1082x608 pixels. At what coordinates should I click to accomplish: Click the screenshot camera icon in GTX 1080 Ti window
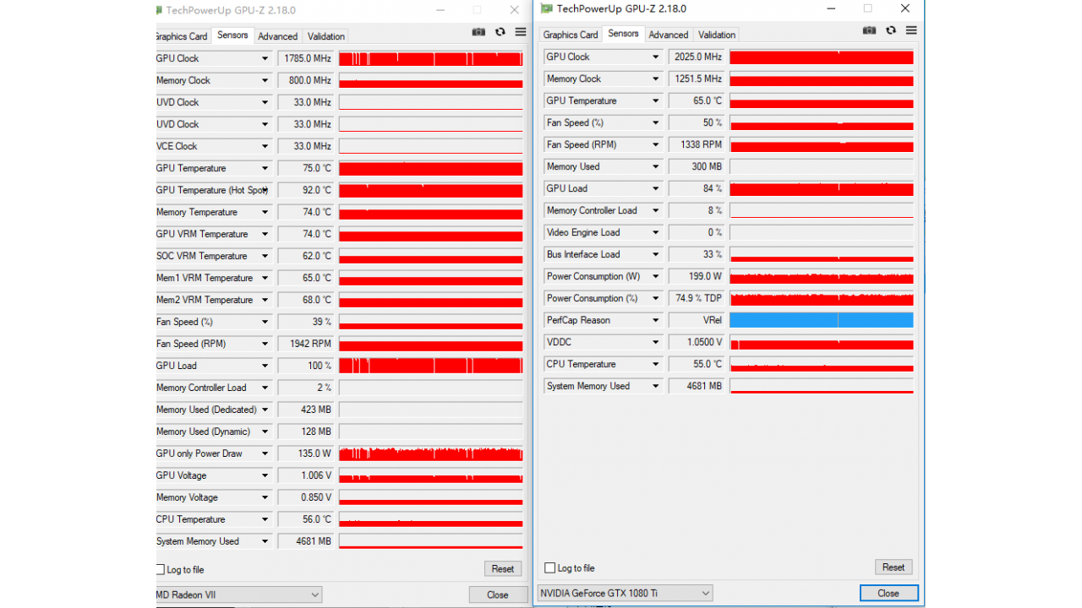point(869,30)
